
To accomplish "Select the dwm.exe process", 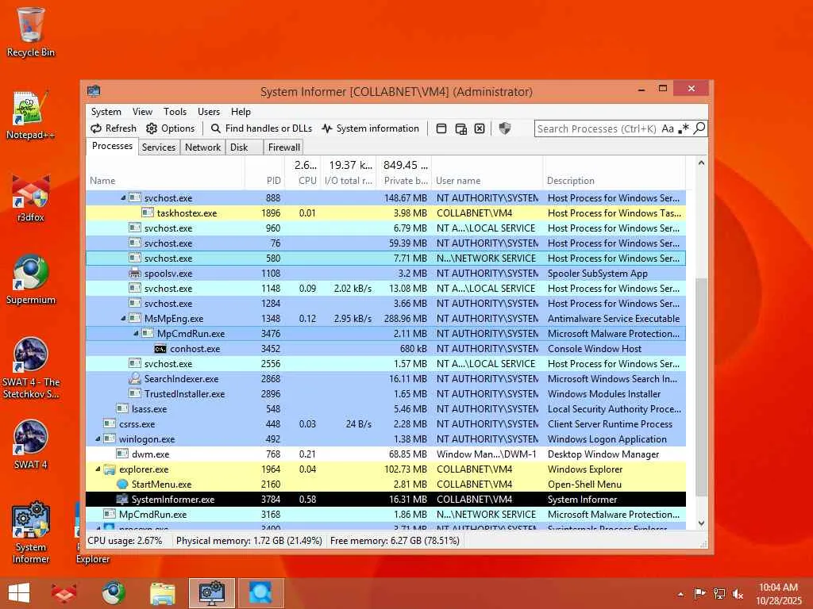I will [386, 454].
